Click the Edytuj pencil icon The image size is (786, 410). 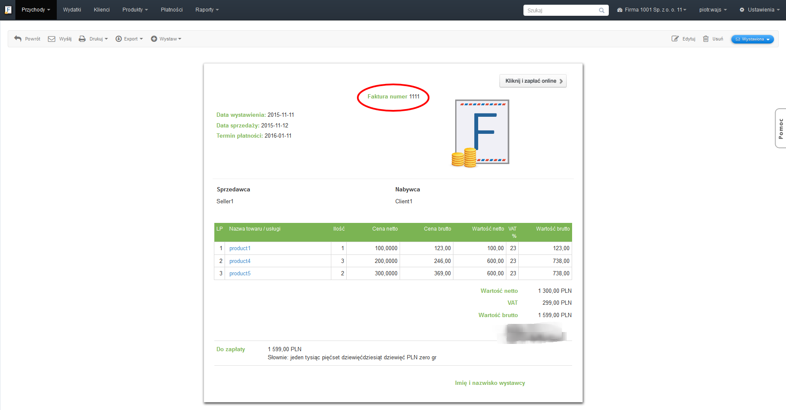(675, 39)
